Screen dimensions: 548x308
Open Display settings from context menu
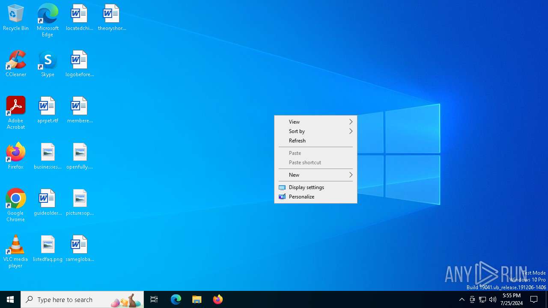point(316,187)
